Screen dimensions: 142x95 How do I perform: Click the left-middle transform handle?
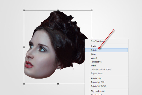coord(24,47)
